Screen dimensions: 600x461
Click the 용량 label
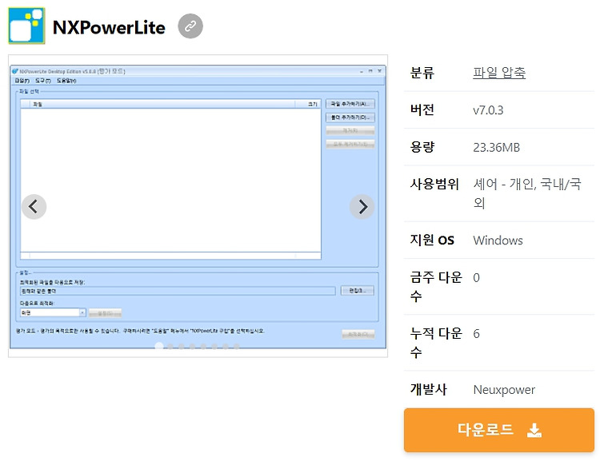[422, 147]
